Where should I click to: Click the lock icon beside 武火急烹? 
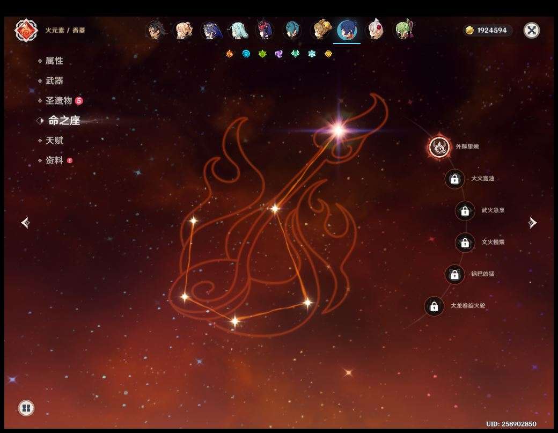click(x=465, y=211)
